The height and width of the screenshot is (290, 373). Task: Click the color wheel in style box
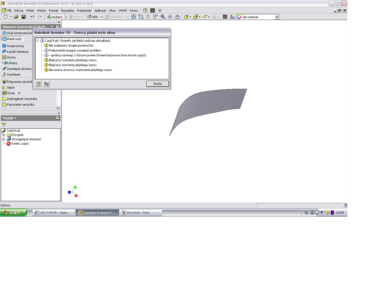tap(239, 17)
